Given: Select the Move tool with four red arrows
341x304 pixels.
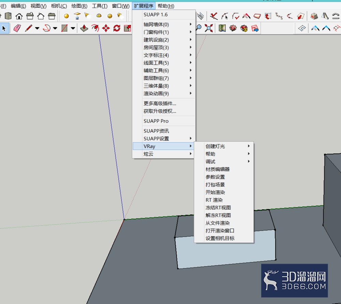Looking at the screenshot, I should click(106, 28).
